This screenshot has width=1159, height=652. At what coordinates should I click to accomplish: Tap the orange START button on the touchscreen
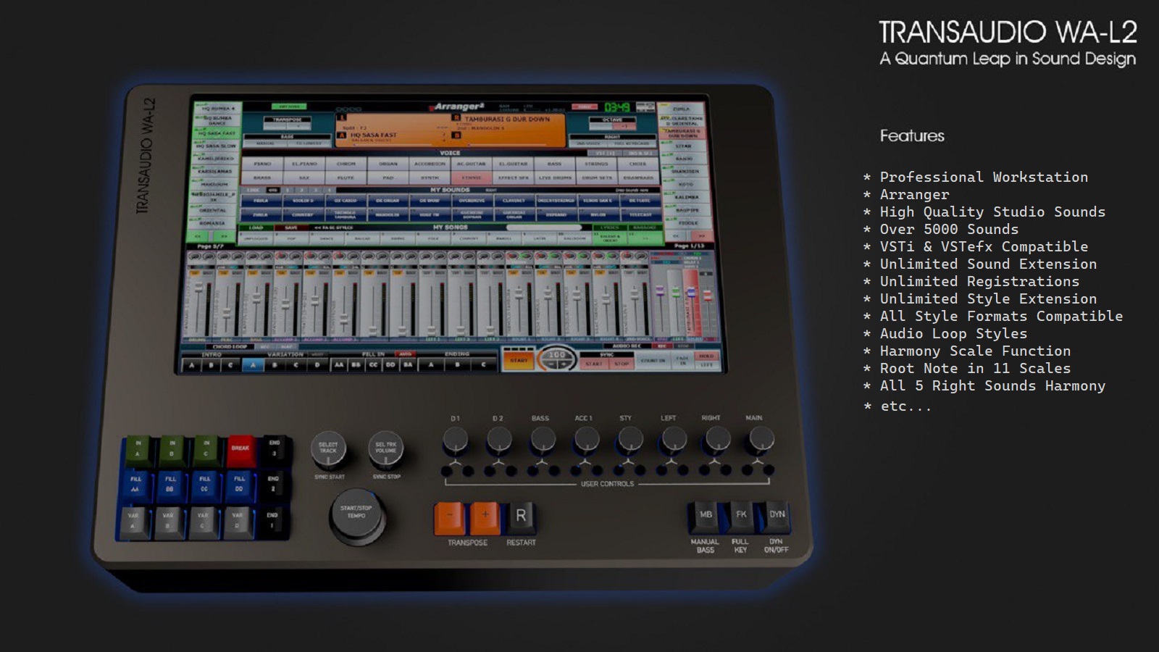click(x=519, y=360)
